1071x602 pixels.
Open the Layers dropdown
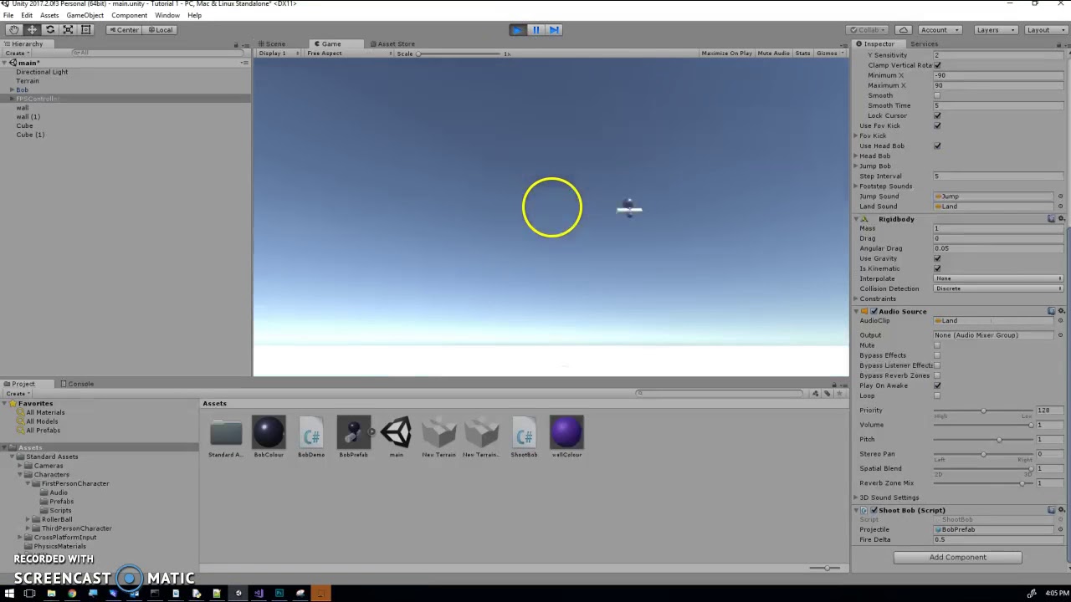(995, 30)
